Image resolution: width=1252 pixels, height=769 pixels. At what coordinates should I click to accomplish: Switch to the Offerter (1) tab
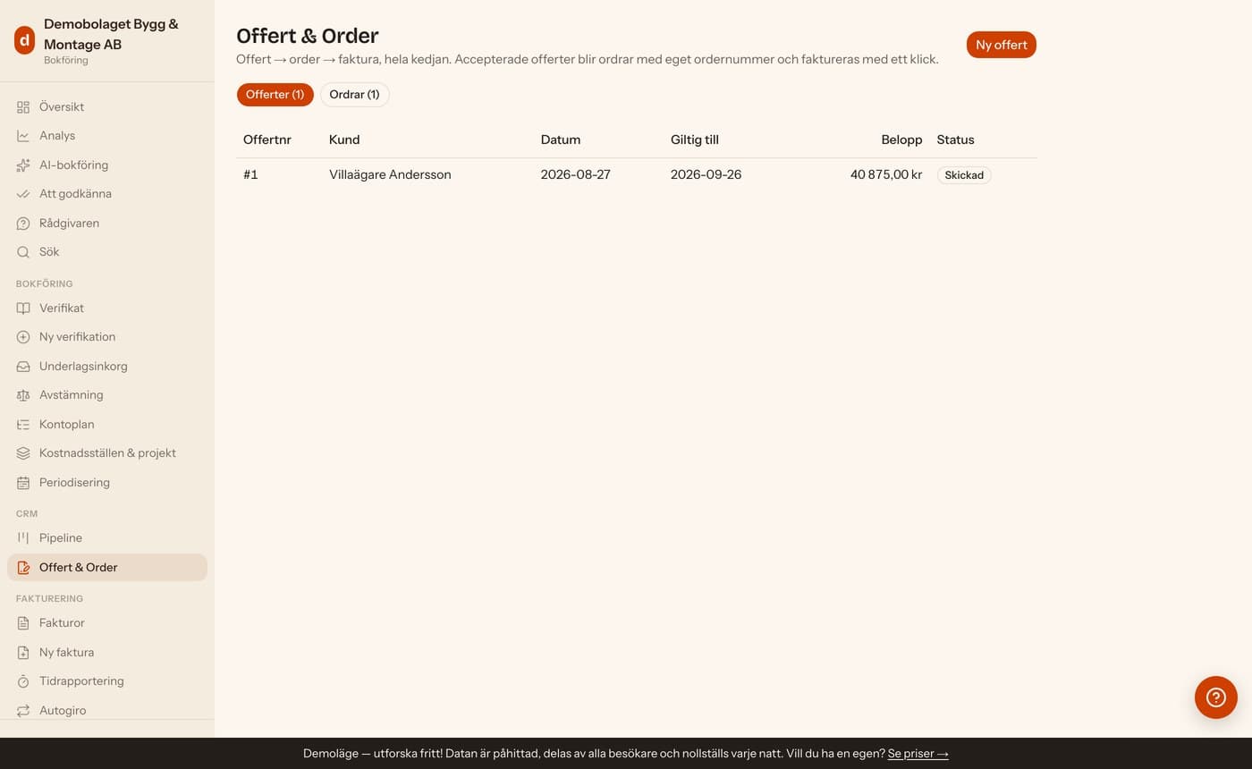[x=275, y=95]
